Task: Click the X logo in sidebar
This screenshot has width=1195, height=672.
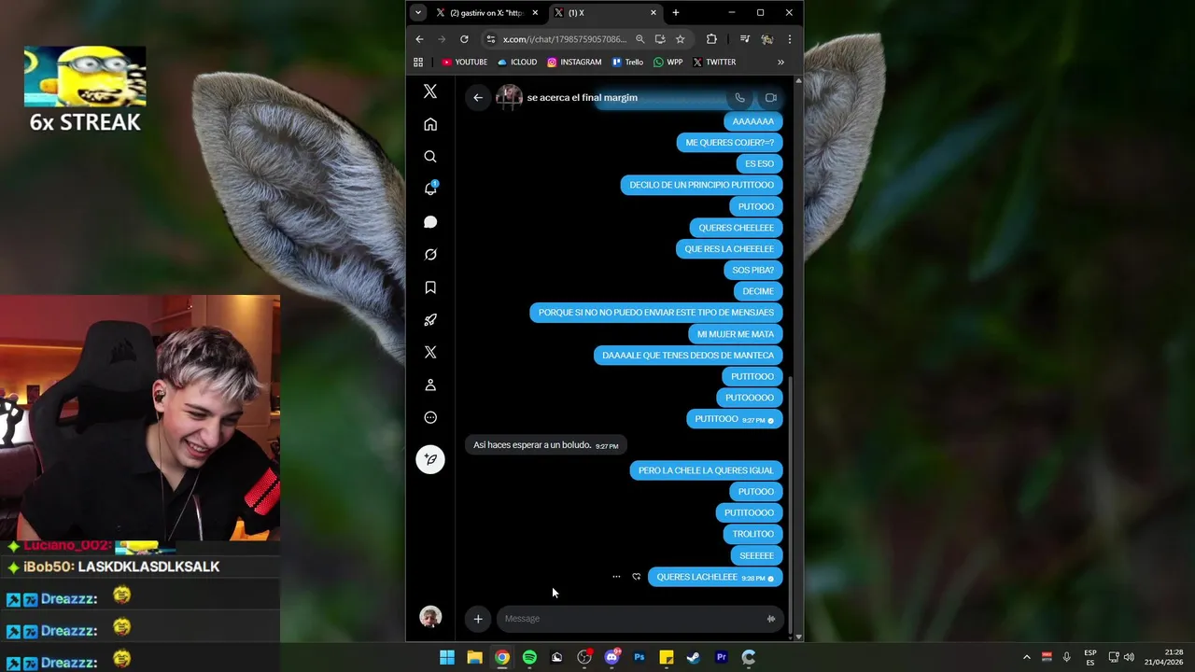Action: [x=430, y=91]
